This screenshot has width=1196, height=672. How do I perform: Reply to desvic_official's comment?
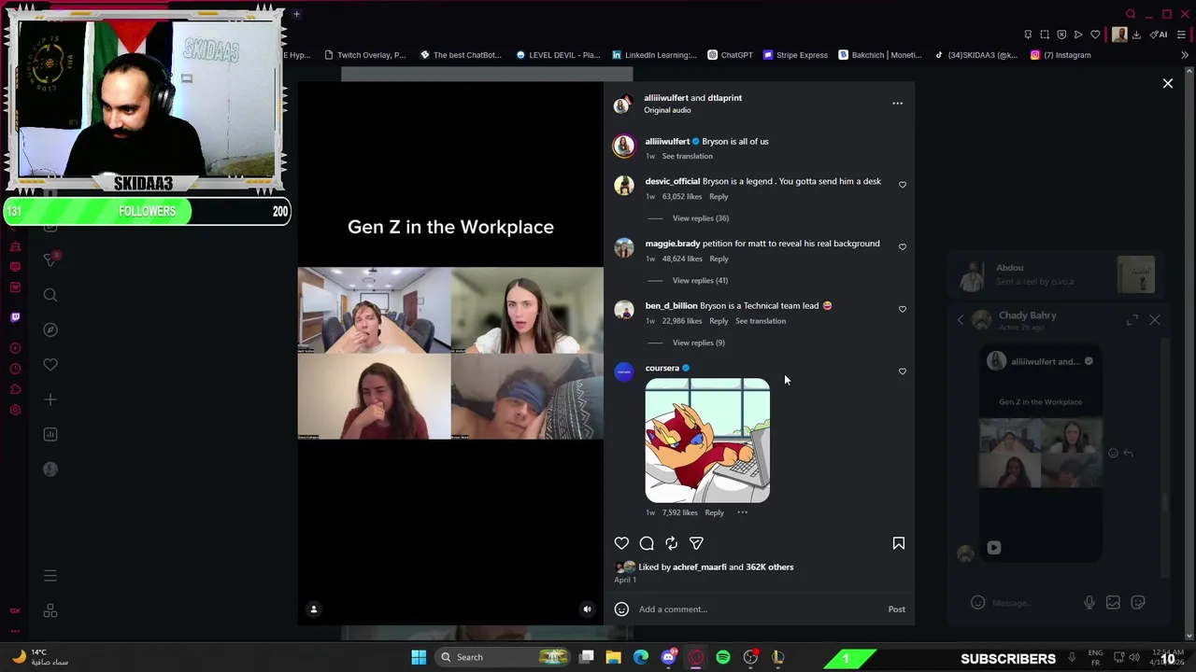719,197
